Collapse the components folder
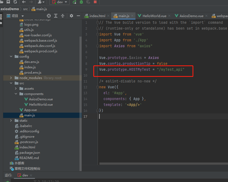This screenshot has width=228, height=182. [16, 94]
